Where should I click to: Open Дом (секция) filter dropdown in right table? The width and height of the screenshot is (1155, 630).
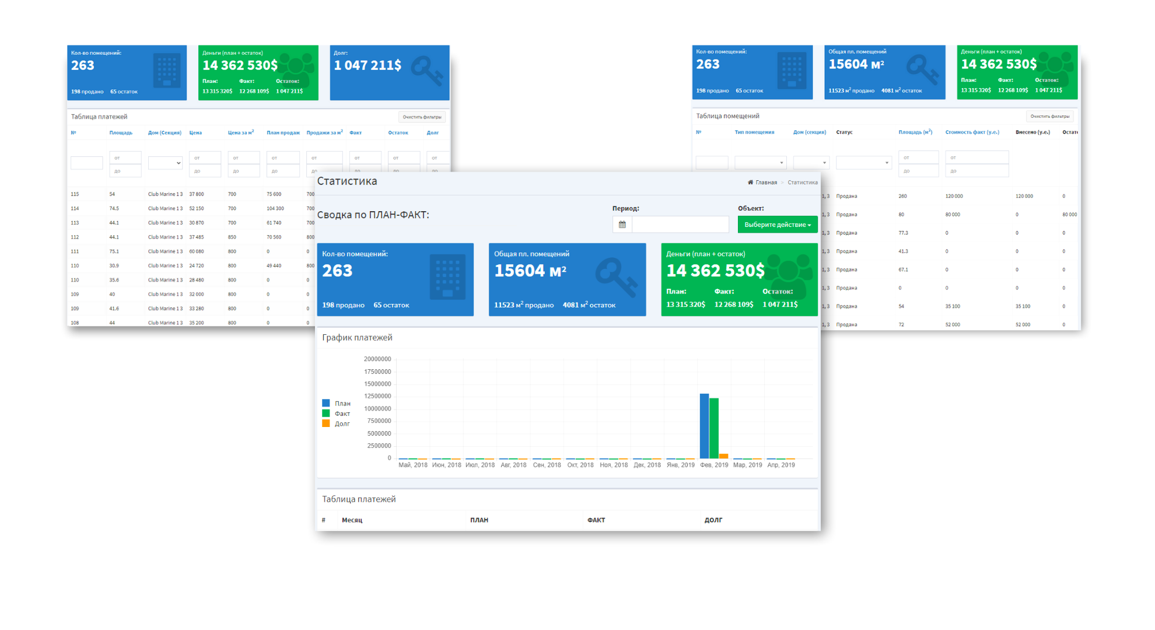tap(811, 163)
